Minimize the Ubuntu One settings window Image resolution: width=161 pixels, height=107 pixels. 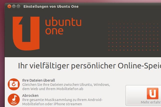pyautogui.click(x=14, y=6)
